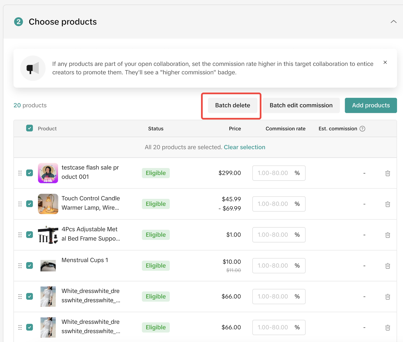Viewport: 403px width, 342px height.
Task: Collapse the Choose products section
Action: (x=393, y=22)
